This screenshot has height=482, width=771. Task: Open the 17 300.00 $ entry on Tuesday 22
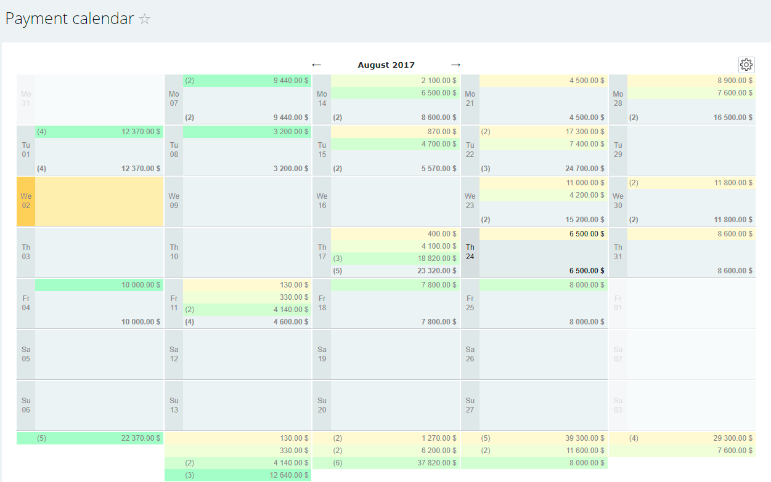click(x=543, y=132)
